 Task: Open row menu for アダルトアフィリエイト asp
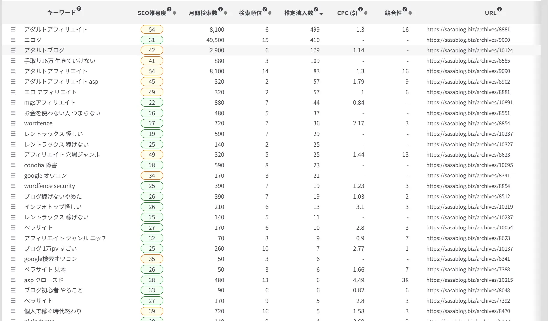point(13,82)
